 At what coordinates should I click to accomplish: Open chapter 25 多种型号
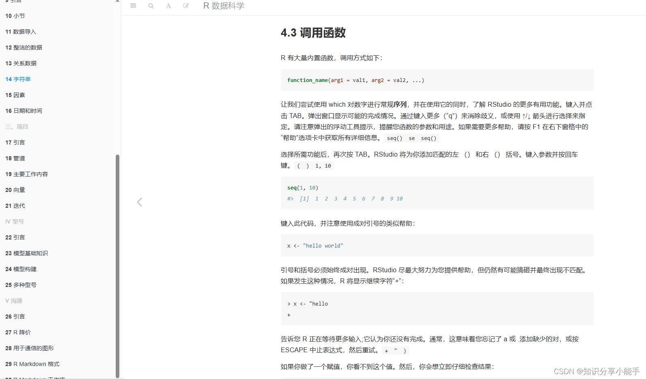(21, 285)
